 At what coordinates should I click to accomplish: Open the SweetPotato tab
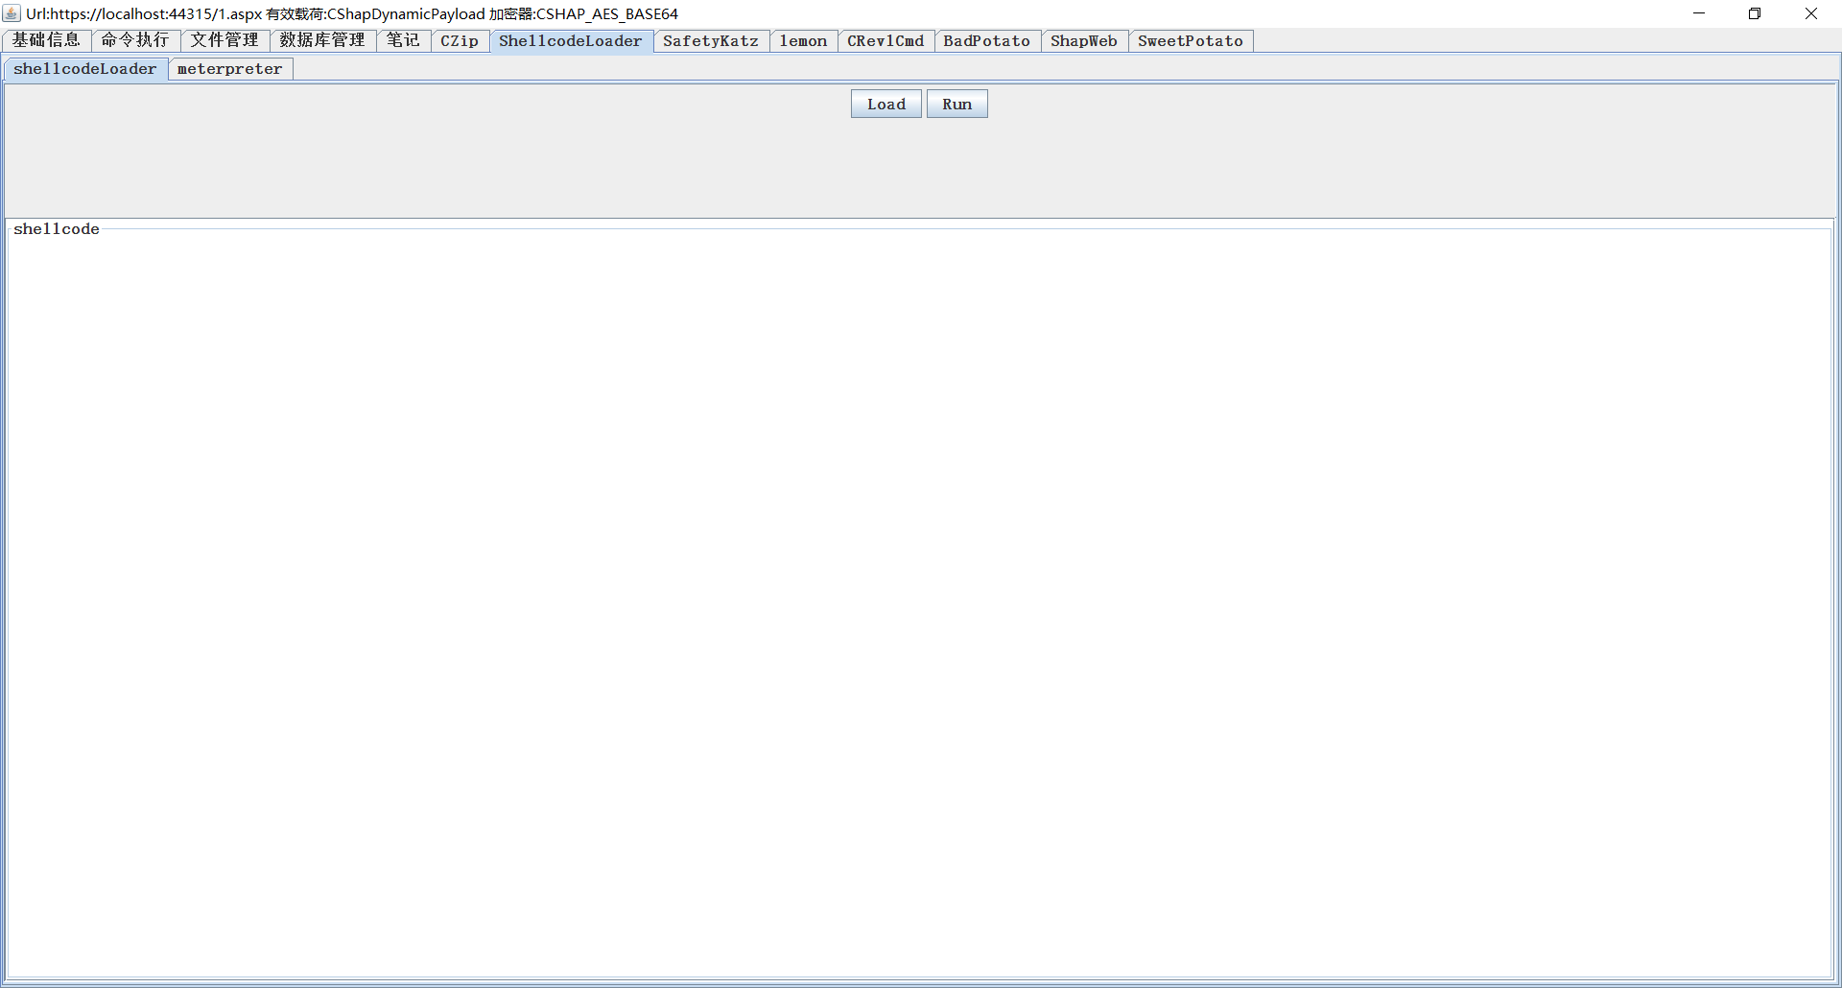coord(1191,40)
